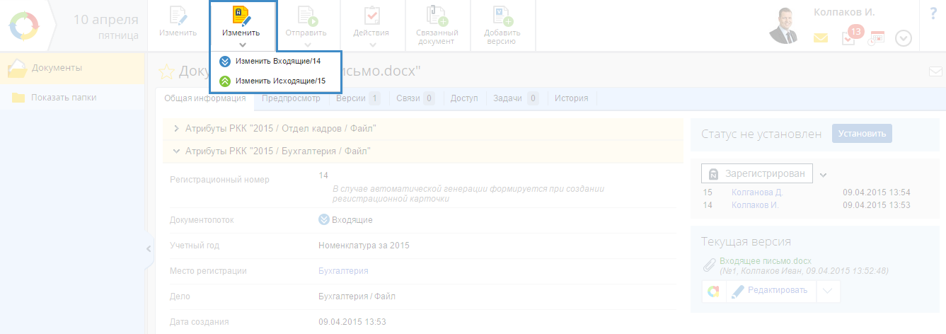This screenshot has height=334, width=946.
Task: Switch to Версии tab
Action: (357, 98)
